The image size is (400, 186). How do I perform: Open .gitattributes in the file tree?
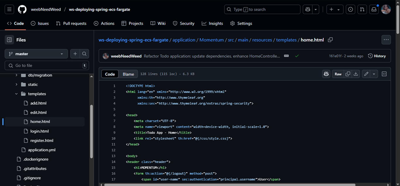[x=35, y=168]
